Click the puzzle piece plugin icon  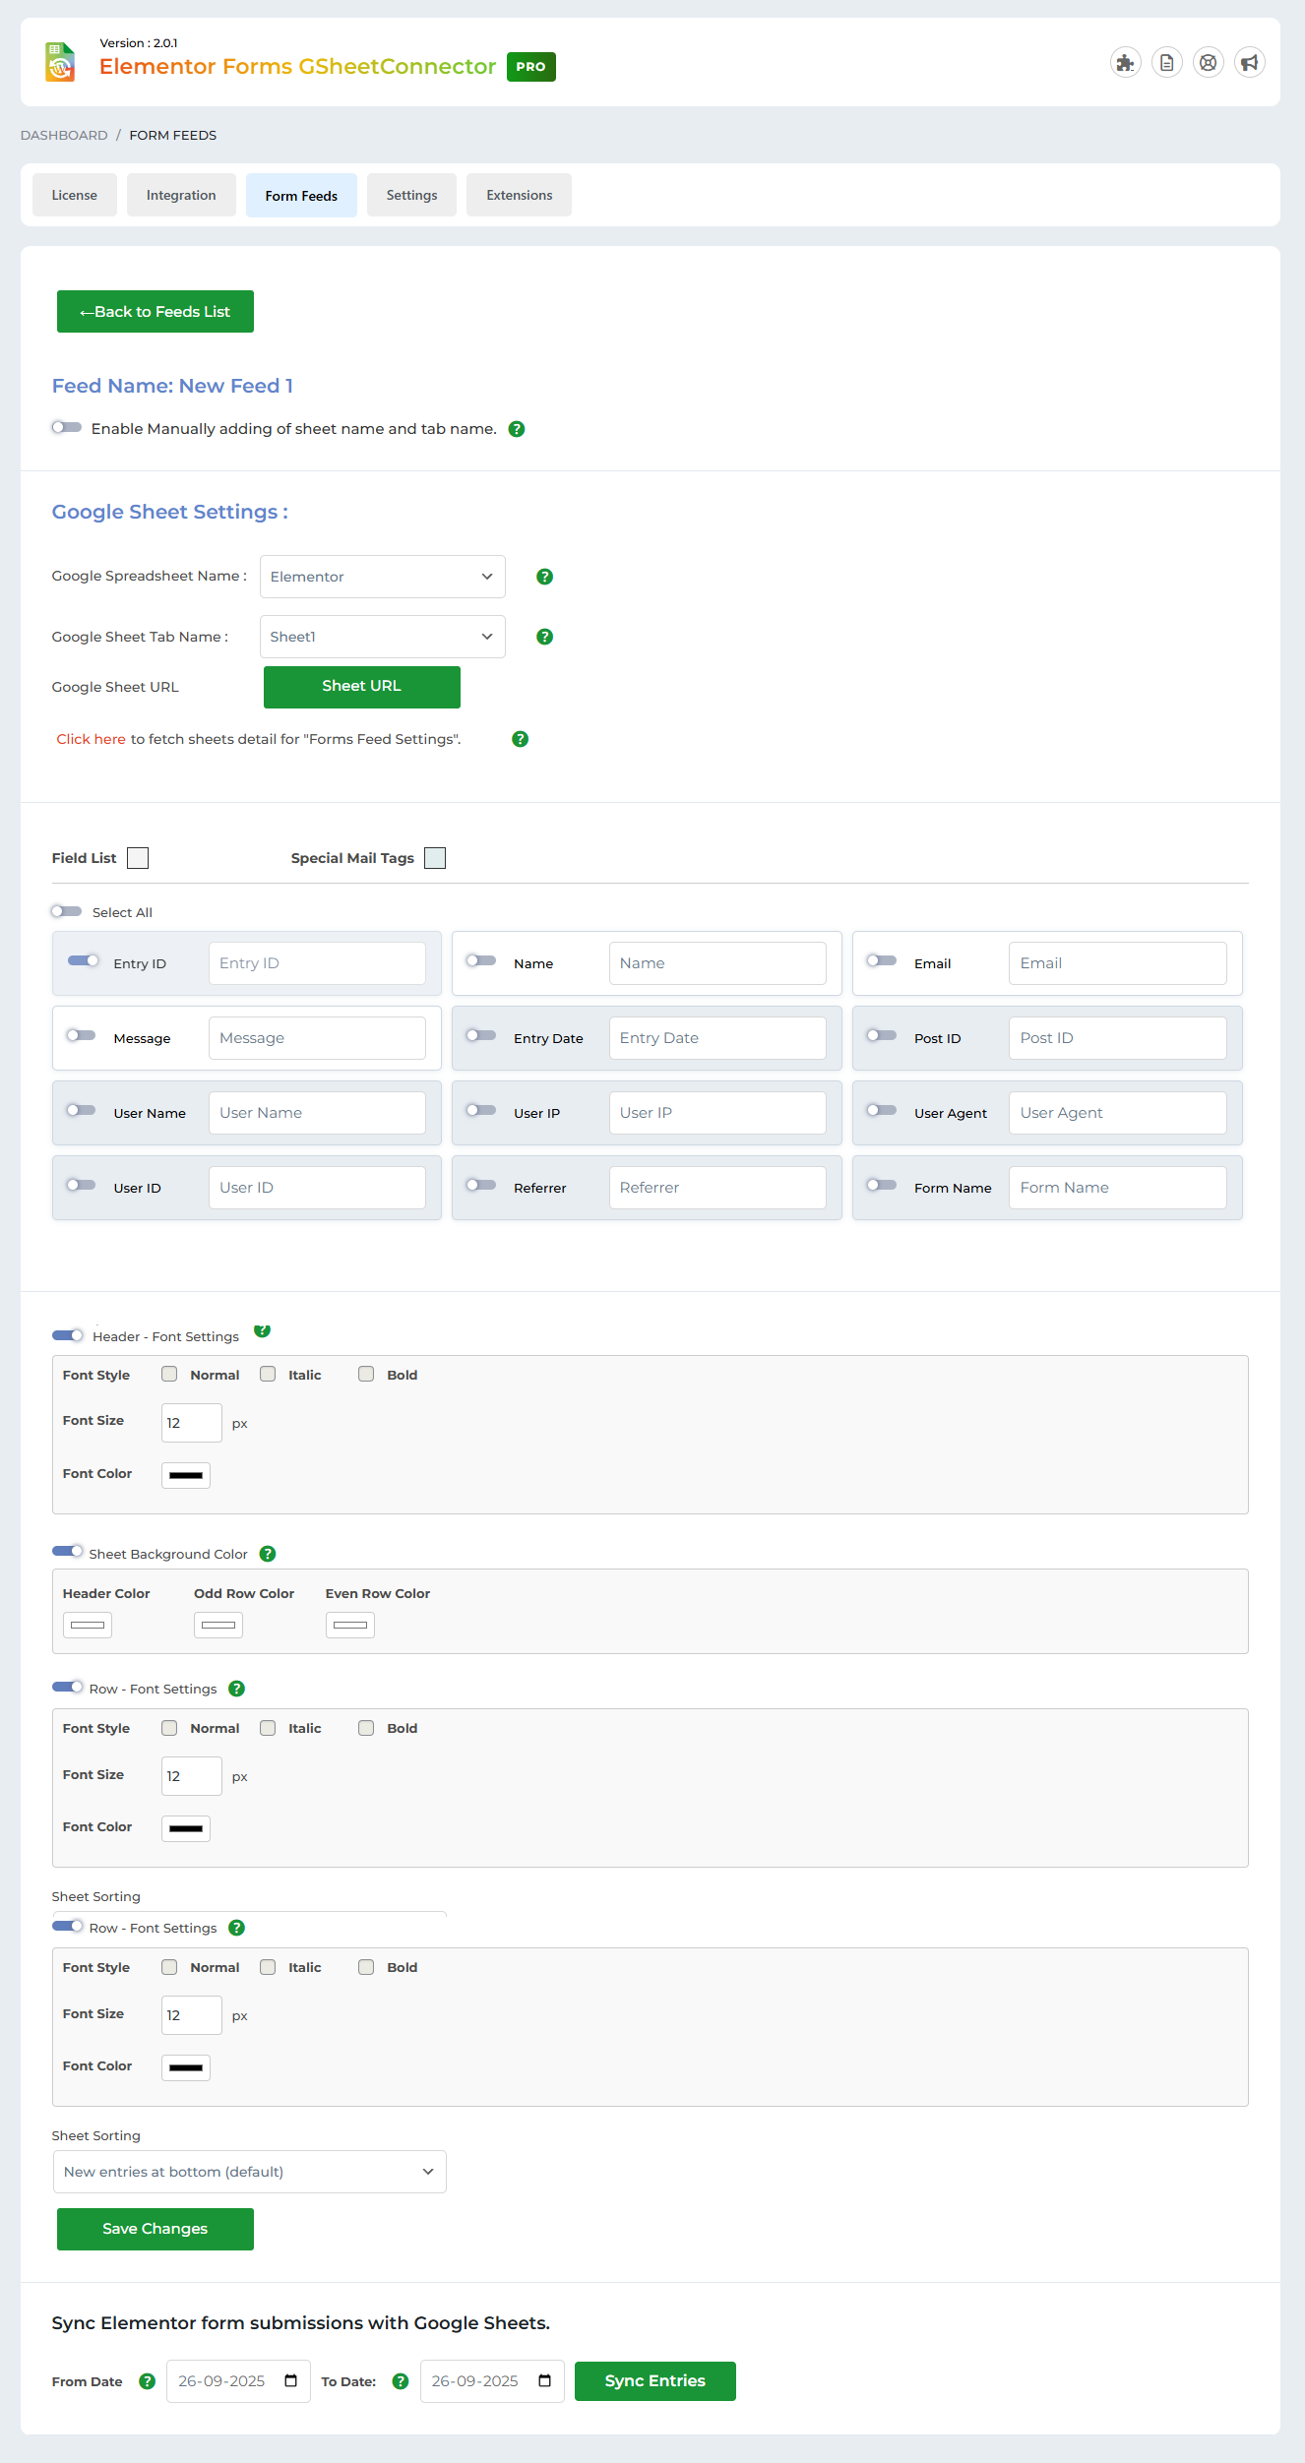pos(1125,63)
